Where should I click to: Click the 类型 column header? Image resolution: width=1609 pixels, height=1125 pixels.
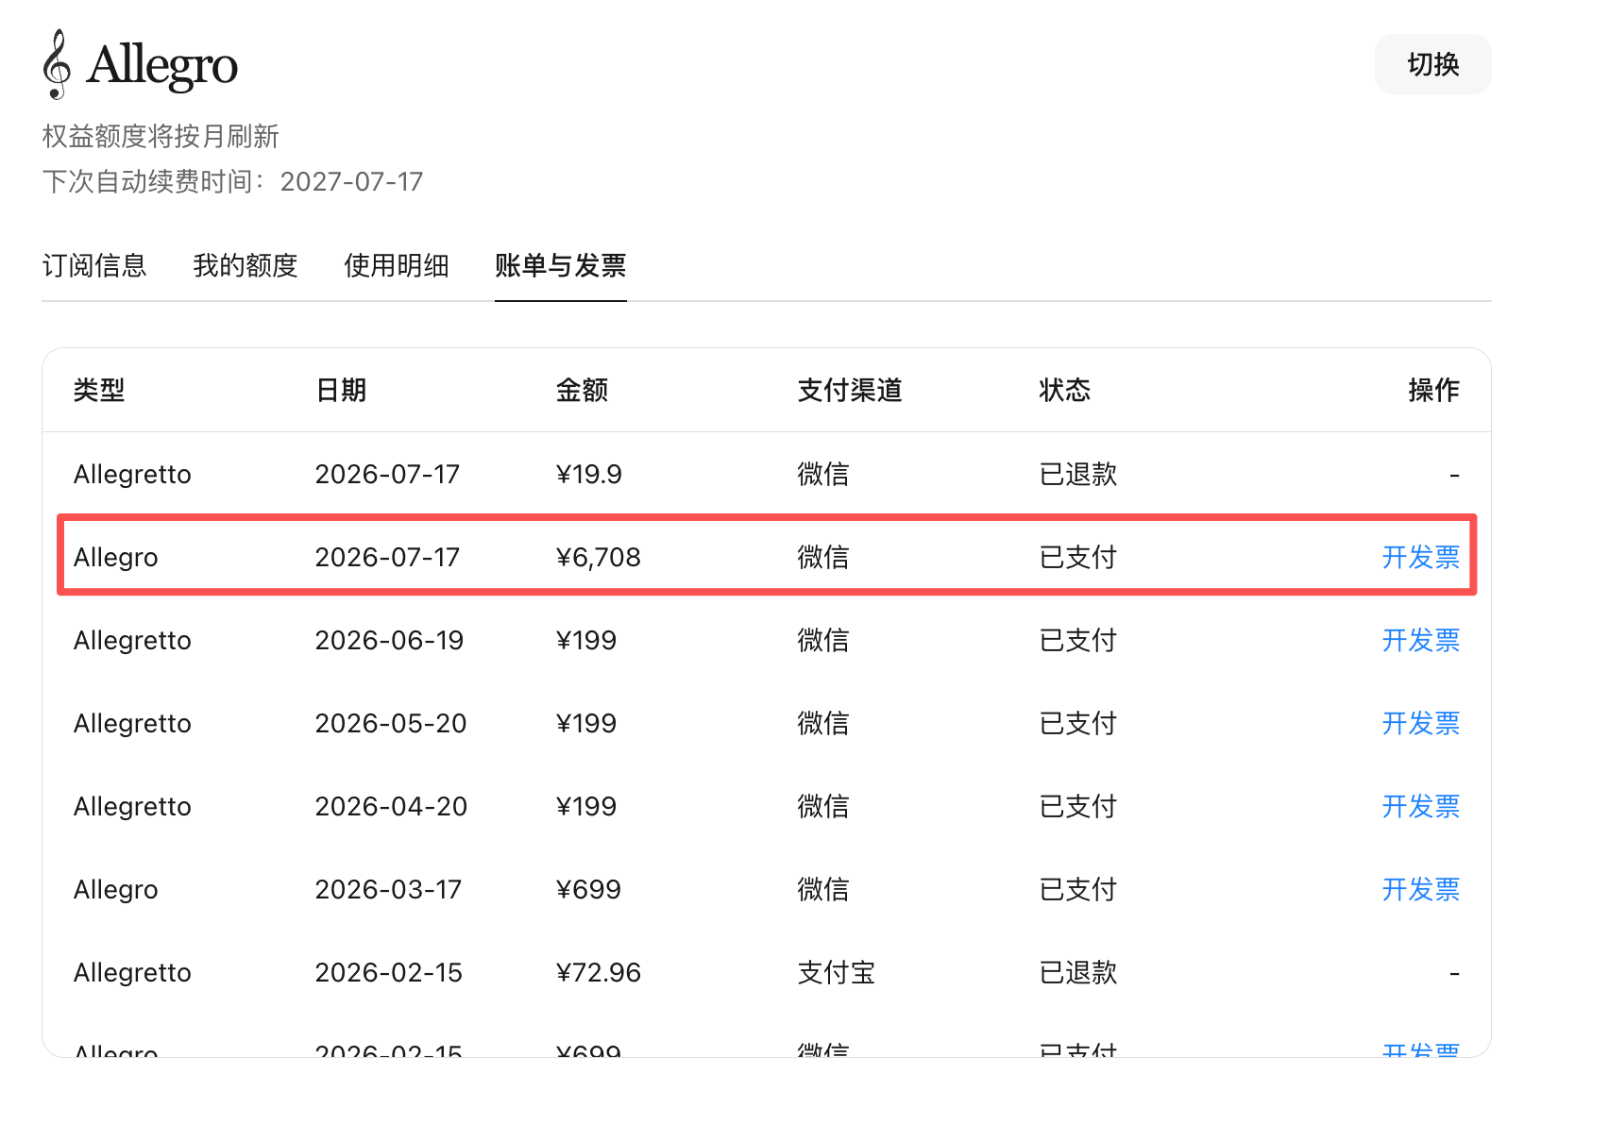tap(99, 390)
